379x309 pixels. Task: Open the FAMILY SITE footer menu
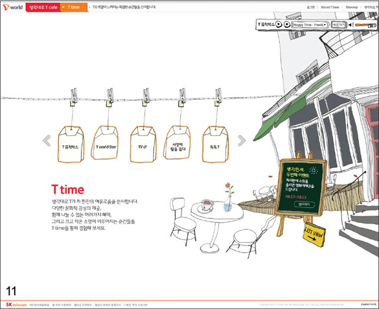point(369,304)
